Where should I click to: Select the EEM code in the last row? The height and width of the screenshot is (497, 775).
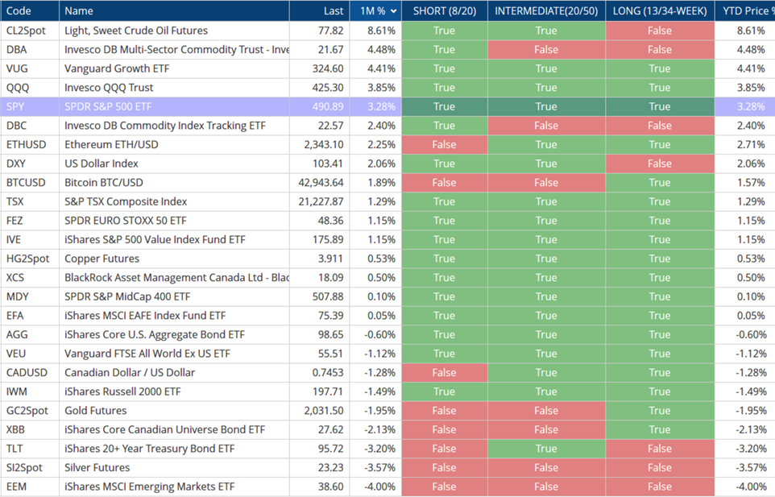coord(18,487)
